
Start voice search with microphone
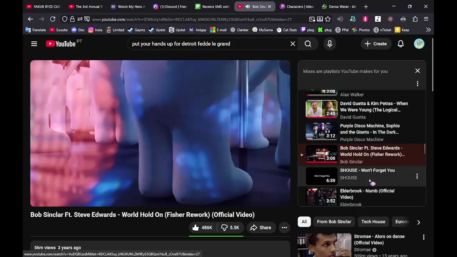(x=330, y=44)
